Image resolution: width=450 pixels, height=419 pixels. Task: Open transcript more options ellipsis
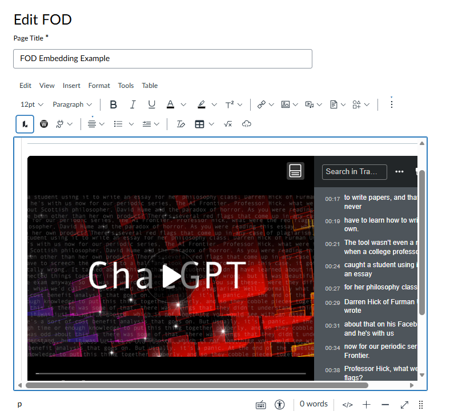click(x=399, y=172)
